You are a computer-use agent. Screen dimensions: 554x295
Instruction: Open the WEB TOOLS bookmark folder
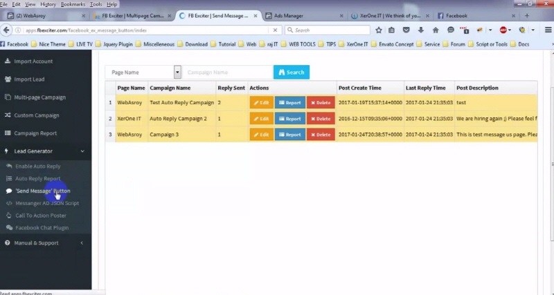tap(298, 44)
